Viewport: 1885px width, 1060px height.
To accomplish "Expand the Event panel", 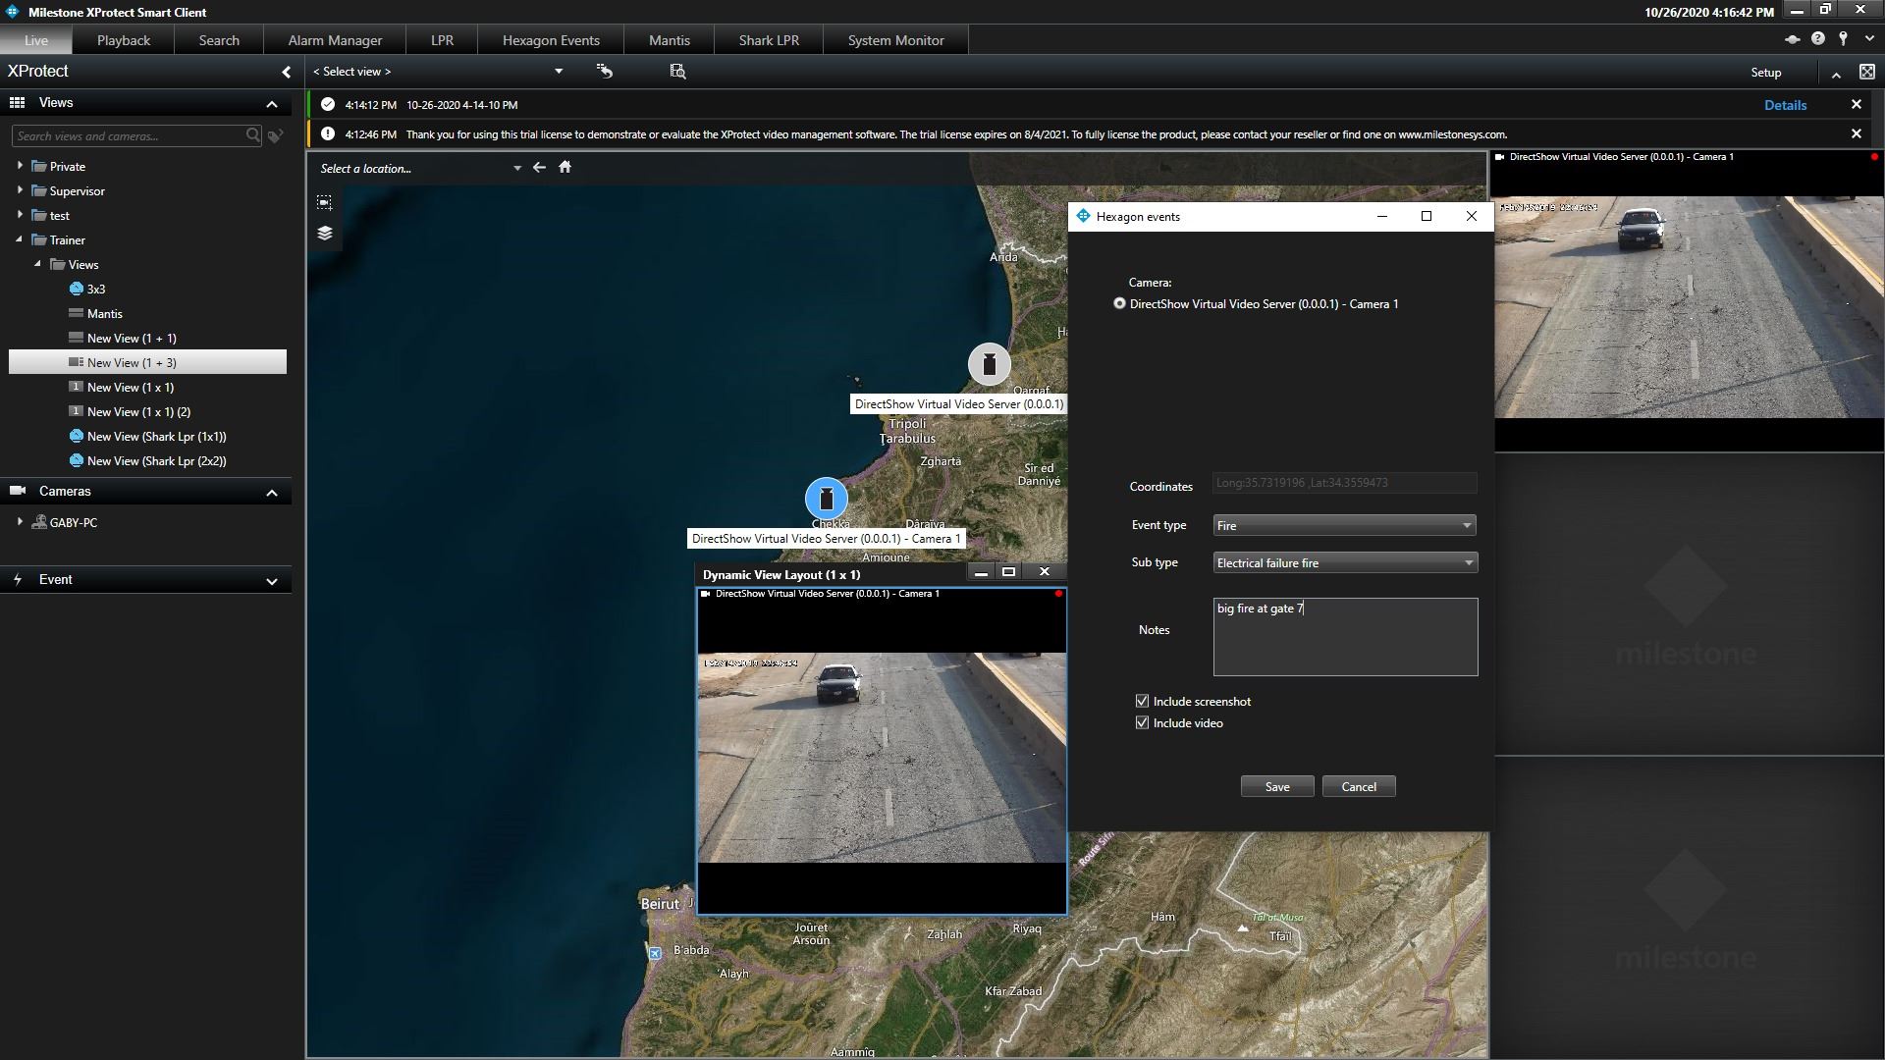I will pyautogui.click(x=272, y=581).
